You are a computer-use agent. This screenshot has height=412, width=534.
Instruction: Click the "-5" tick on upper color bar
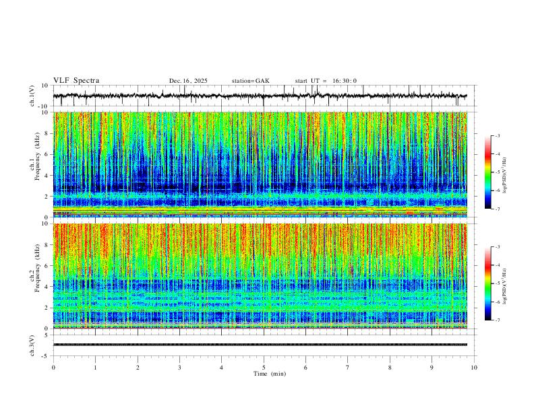tap(498, 172)
